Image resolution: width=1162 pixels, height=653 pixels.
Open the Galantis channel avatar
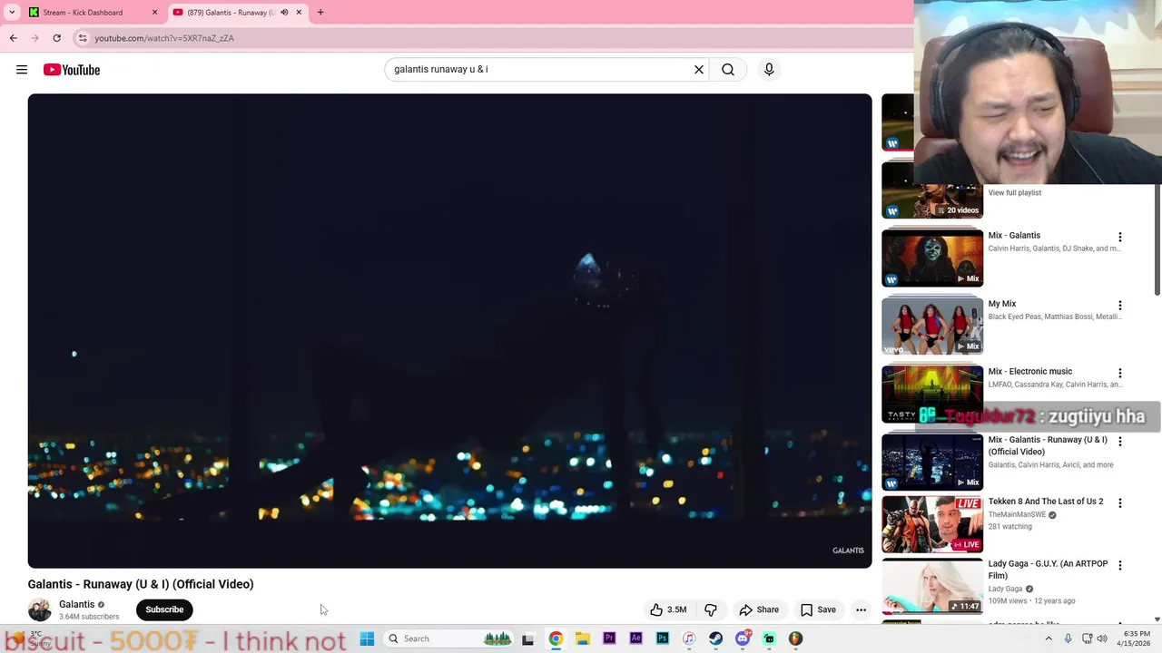click(x=39, y=609)
